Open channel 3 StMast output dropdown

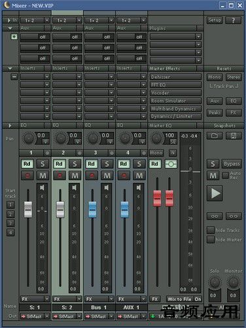click(99, 316)
